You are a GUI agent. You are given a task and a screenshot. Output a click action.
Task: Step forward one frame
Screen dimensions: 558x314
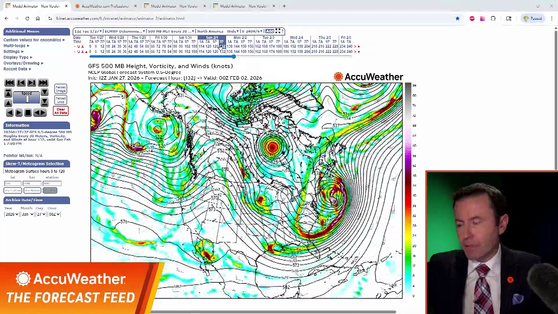(x=31, y=83)
